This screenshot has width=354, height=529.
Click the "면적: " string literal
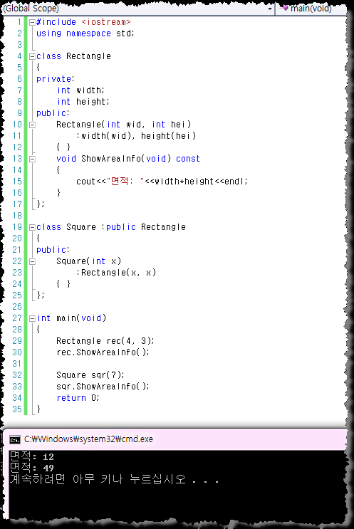click(125, 182)
